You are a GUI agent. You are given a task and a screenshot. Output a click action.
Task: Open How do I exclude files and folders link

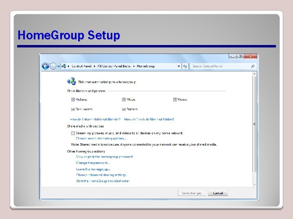pyautogui.click(x=149, y=119)
